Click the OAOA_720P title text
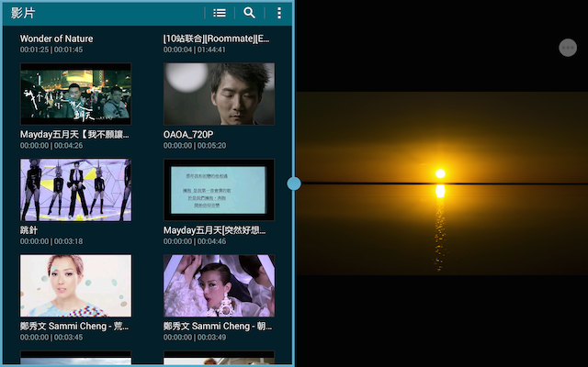Viewport: 588px width, 367px height. (188, 135)
